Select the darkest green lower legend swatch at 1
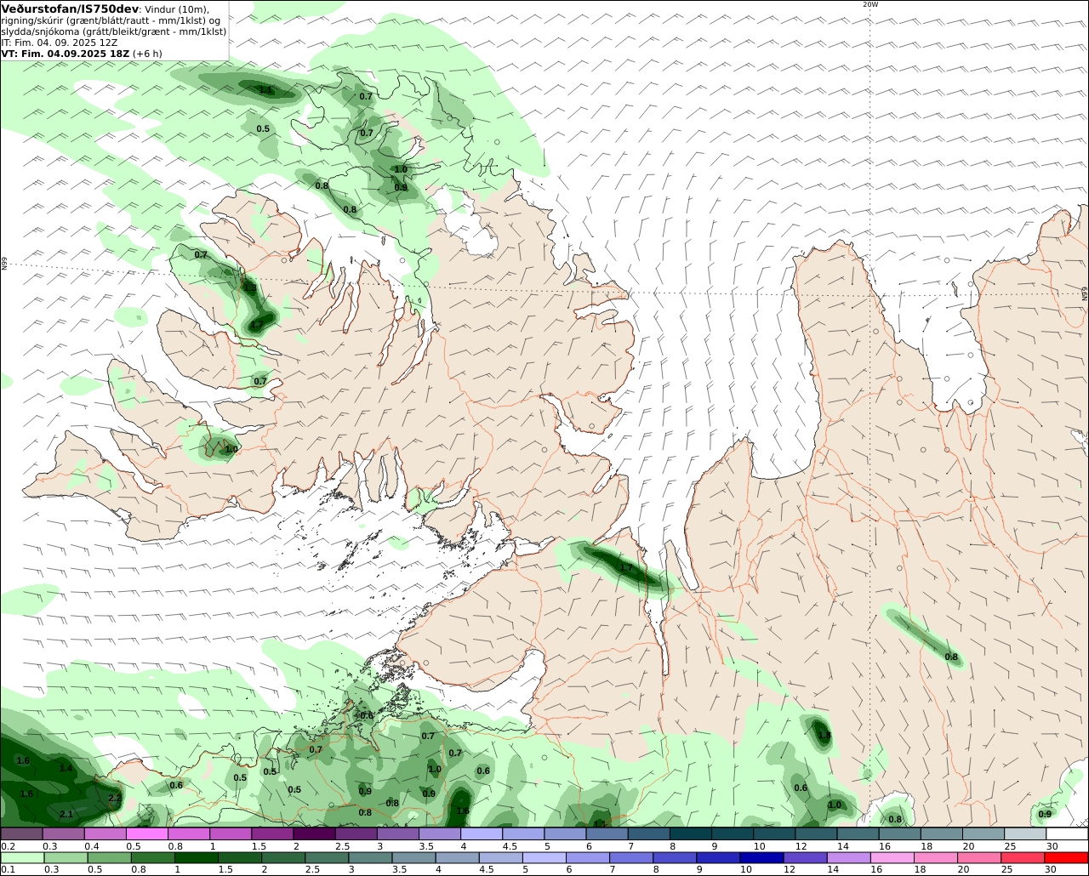Viewport: 1089px width, 876px height. point(198,857)
